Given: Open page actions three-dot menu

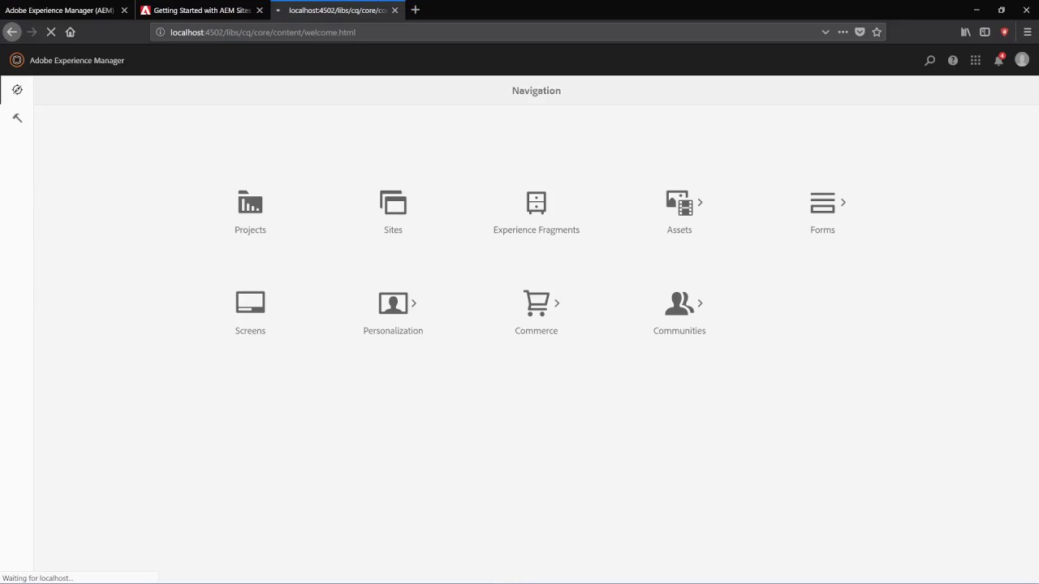Looking at the screenshot, I should [x=843, y=32].
